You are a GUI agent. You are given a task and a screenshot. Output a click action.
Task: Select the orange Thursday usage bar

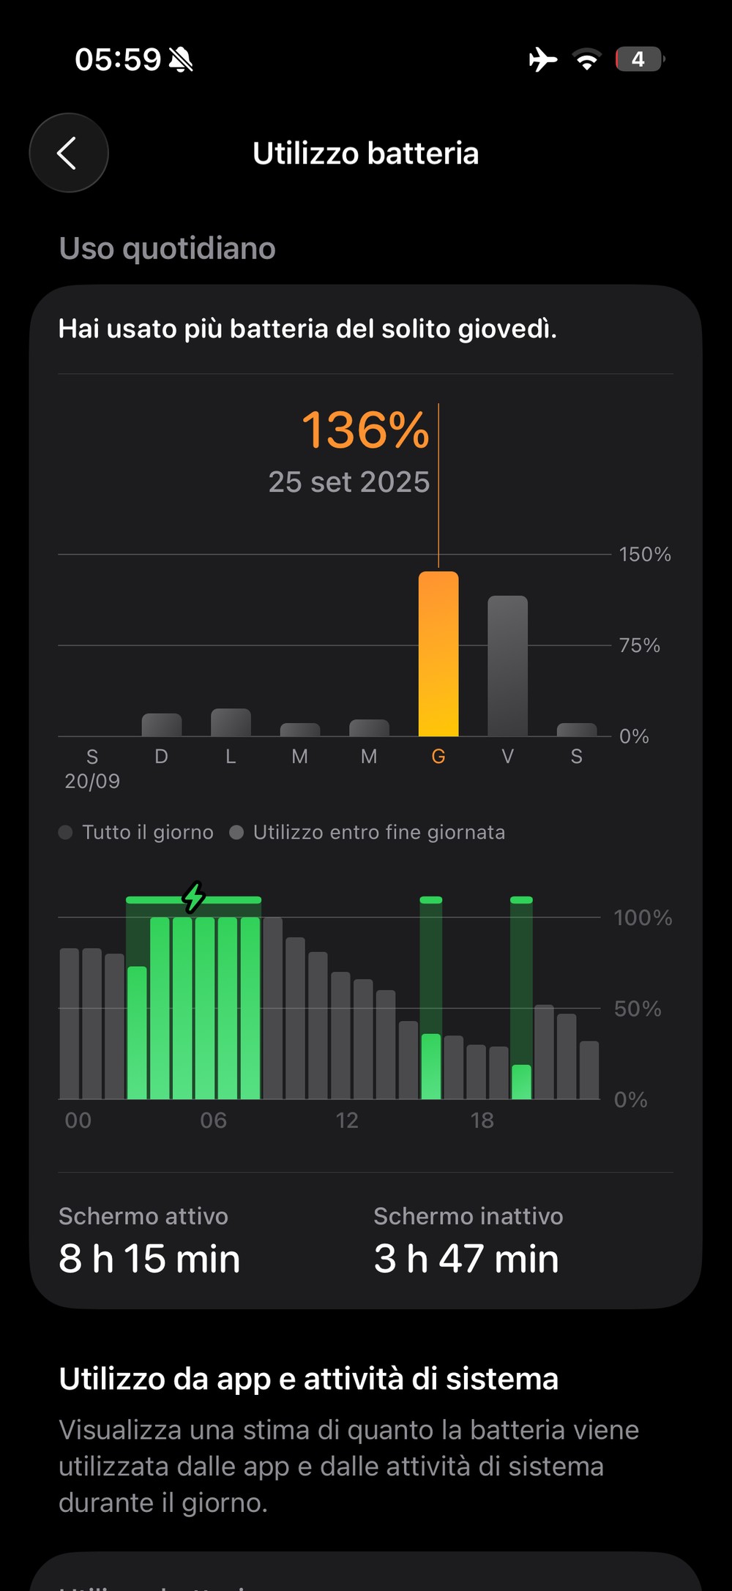pos(438,654)
